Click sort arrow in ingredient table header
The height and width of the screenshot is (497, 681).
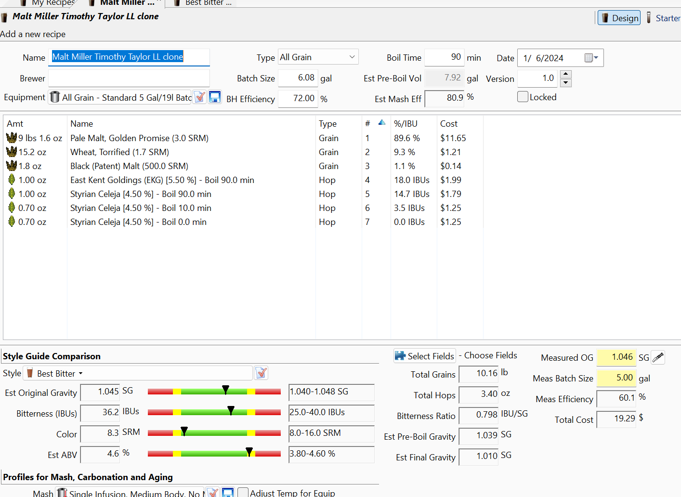[382, 122]
